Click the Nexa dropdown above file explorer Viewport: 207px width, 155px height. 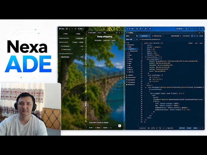point(128,36)
